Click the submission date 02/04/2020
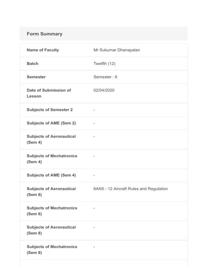Image resolution: width=207 pixels, height=276 pixels. (104, 90)
